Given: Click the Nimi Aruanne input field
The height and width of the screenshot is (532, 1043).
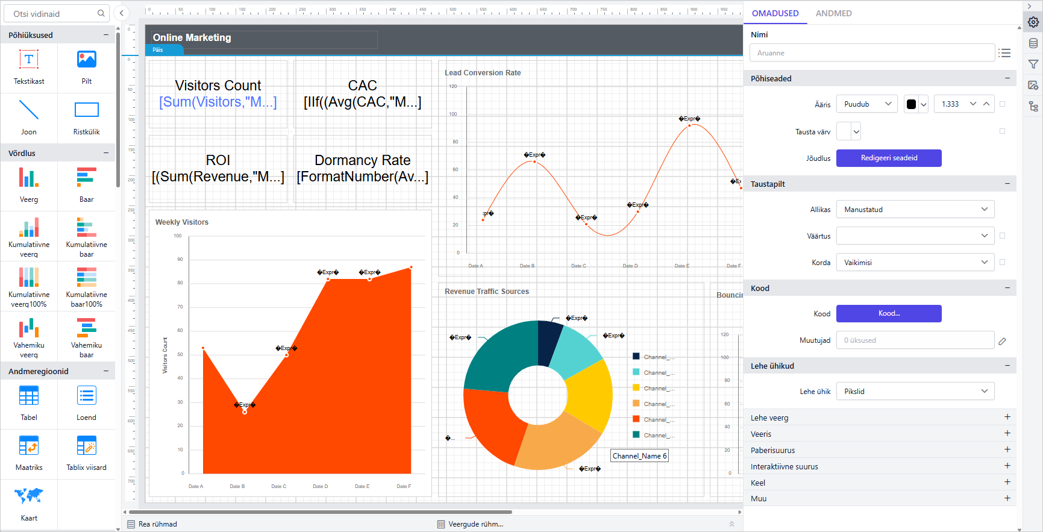Looking at the screenshot, I should click(872, 53).
